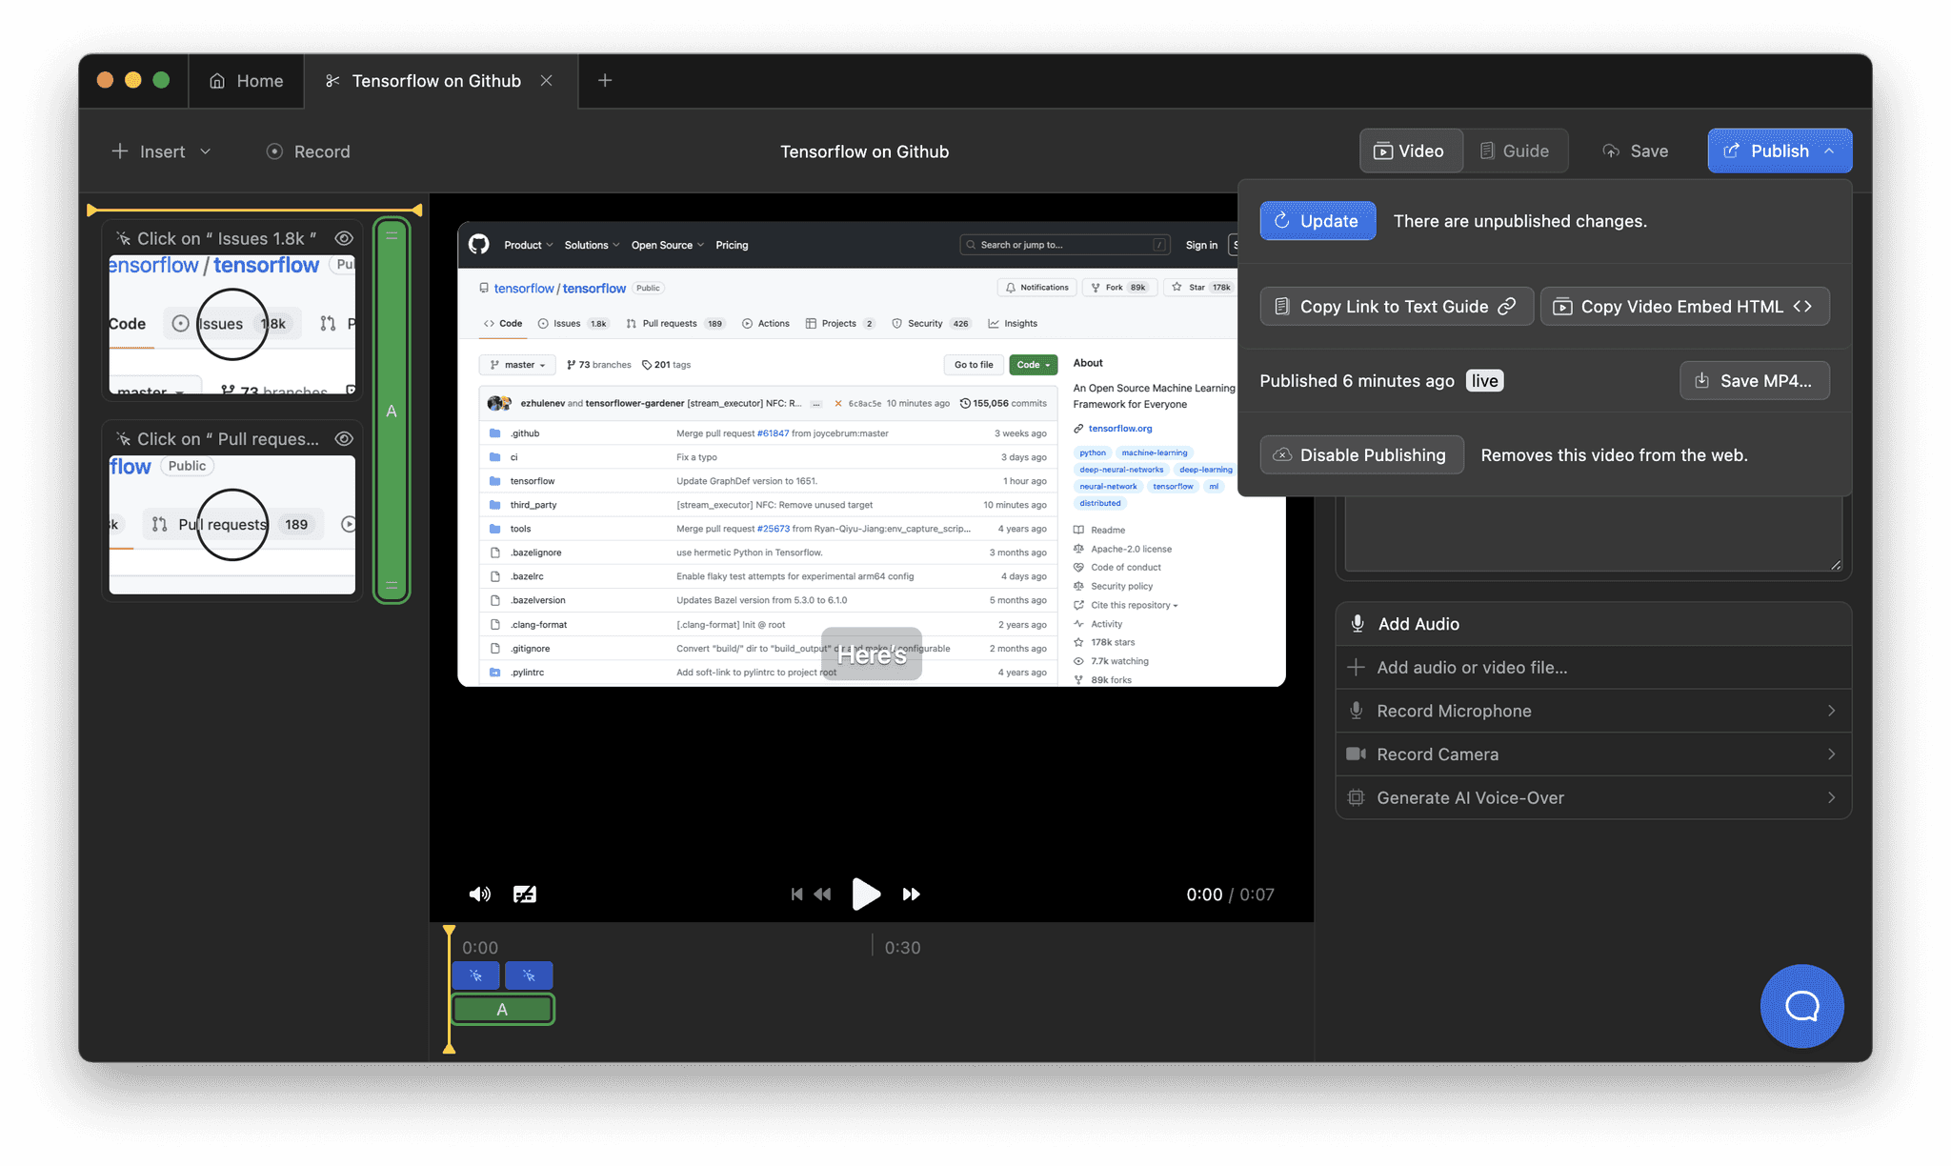Screen dimensions: 1951x1166
Task: Click the Update button to publish changes
Action: pos(1317,220)
